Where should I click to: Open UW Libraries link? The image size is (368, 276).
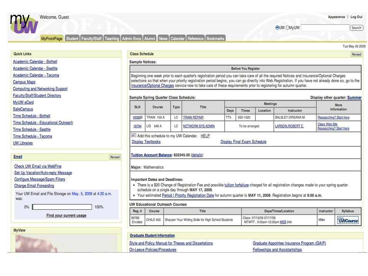point(23,143)
